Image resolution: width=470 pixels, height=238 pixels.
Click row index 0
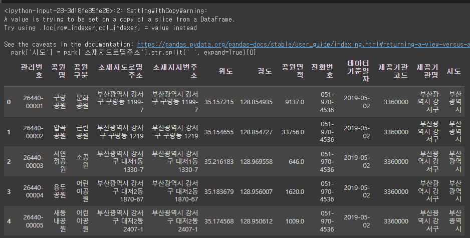(9, 102)
